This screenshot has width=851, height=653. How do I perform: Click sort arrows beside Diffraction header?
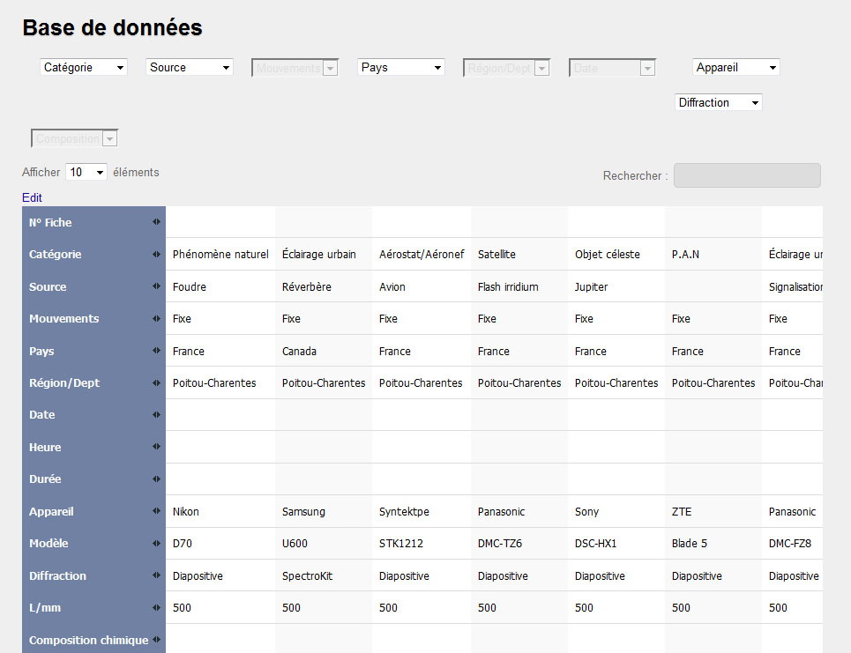(x=156, y=575)
